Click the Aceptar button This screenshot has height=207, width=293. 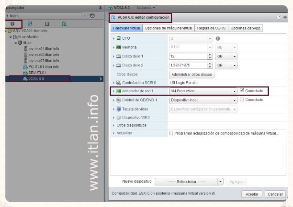click(252, 194)
